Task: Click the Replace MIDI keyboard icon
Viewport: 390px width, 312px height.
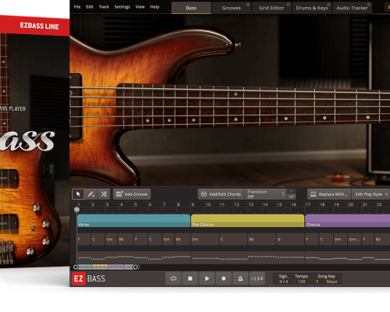Action: click(x=314, y=194)
